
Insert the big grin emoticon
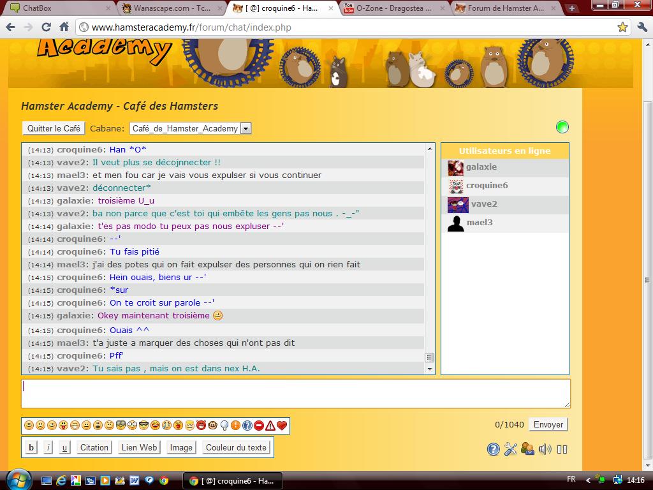(75, 426)
